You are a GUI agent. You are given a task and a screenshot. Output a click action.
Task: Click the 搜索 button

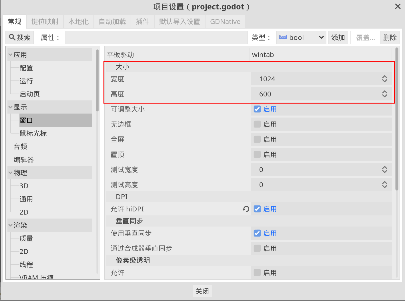(20, 37)
